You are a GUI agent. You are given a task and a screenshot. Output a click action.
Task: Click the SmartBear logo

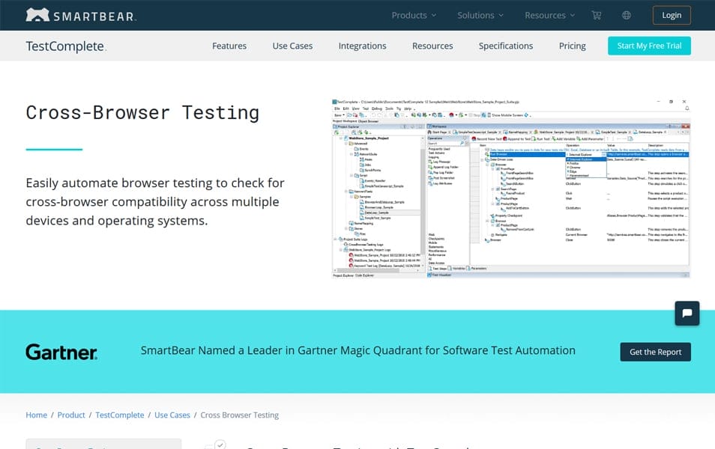[81, 16]
